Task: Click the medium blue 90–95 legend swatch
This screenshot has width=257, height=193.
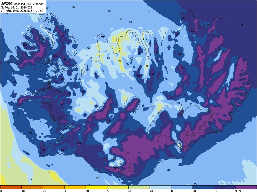Action: pos(203,187)
